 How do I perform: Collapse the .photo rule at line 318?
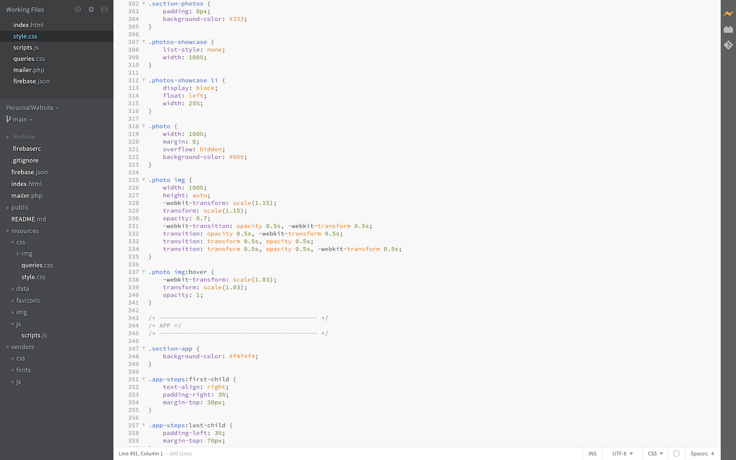pos(143,126)
